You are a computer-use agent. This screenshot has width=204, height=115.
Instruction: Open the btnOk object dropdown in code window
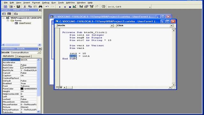click(x=112, y=26)
